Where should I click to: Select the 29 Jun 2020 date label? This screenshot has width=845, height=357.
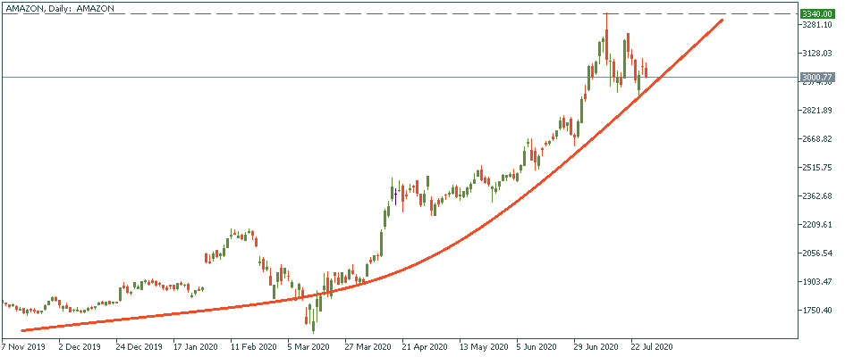[595, 346]
